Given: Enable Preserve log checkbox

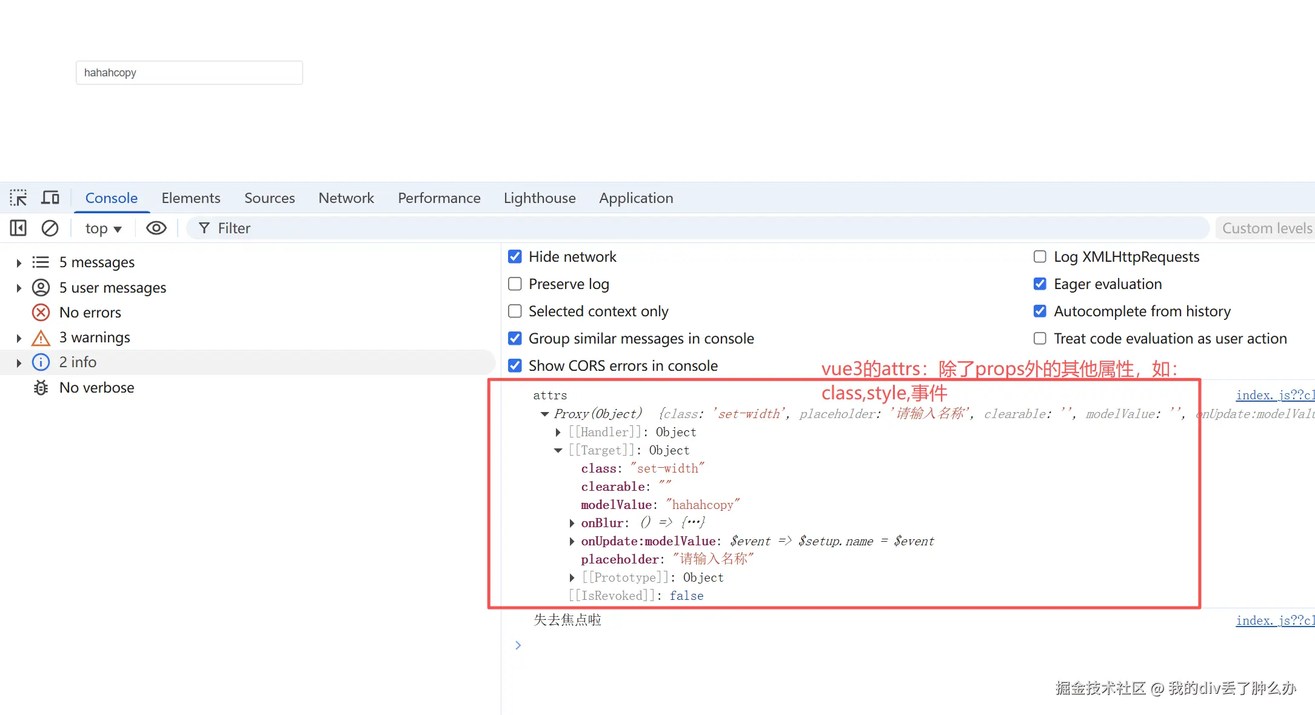Looking at the screenshot, I should pos(515,284).
